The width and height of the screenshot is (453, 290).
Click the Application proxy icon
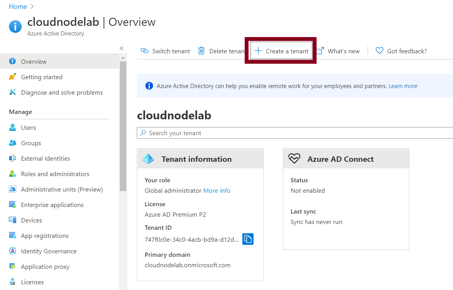(x=12, y=266)
